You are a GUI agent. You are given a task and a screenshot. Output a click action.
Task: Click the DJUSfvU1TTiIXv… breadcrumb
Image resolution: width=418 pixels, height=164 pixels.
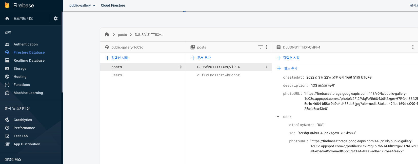point(149,35)
